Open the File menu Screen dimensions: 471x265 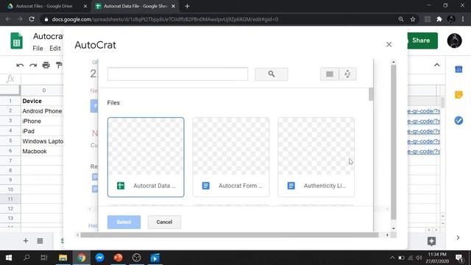[38, 49]
